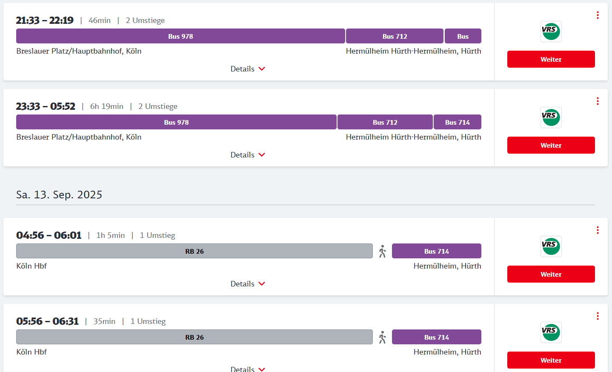
Task: Open three-dot menu for 05:56 connection
Action: coord(598,316)
